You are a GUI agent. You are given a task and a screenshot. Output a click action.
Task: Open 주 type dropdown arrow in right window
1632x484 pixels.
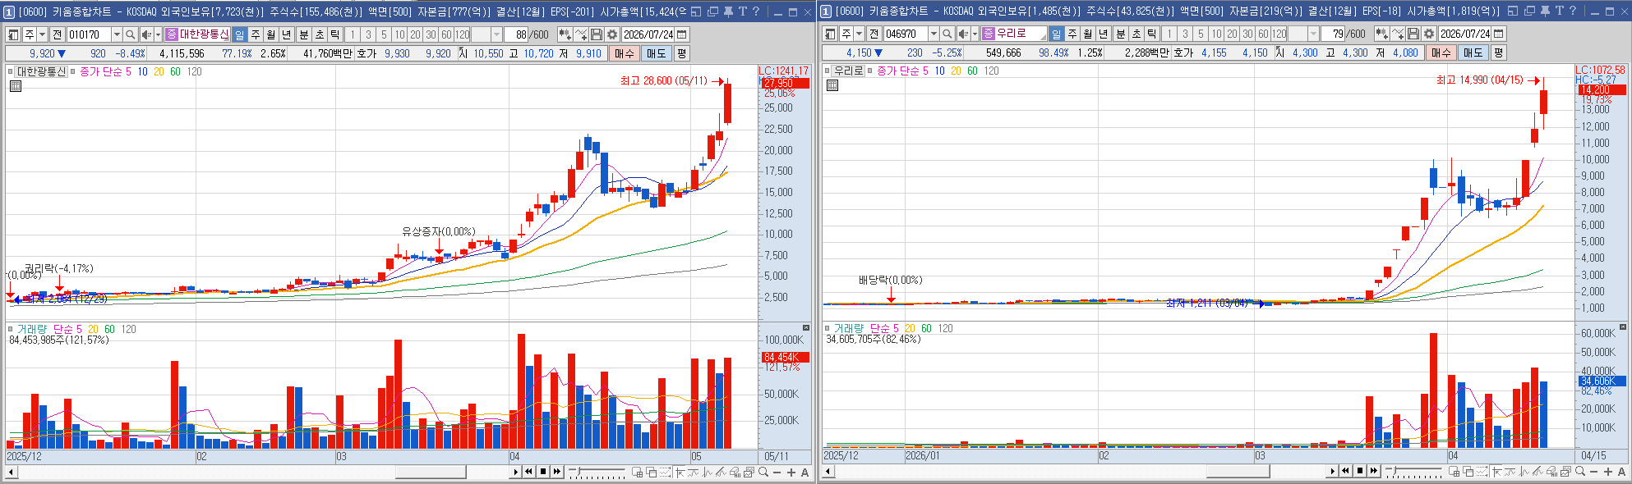click(859, 34)
